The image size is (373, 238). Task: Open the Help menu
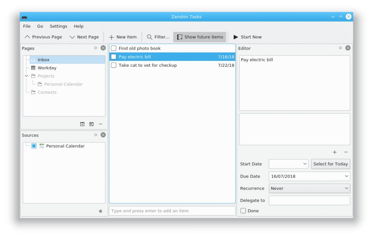(79, 26)
